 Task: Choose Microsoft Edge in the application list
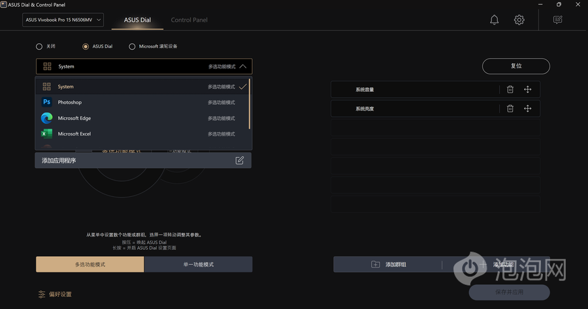(x=142, y=118)
